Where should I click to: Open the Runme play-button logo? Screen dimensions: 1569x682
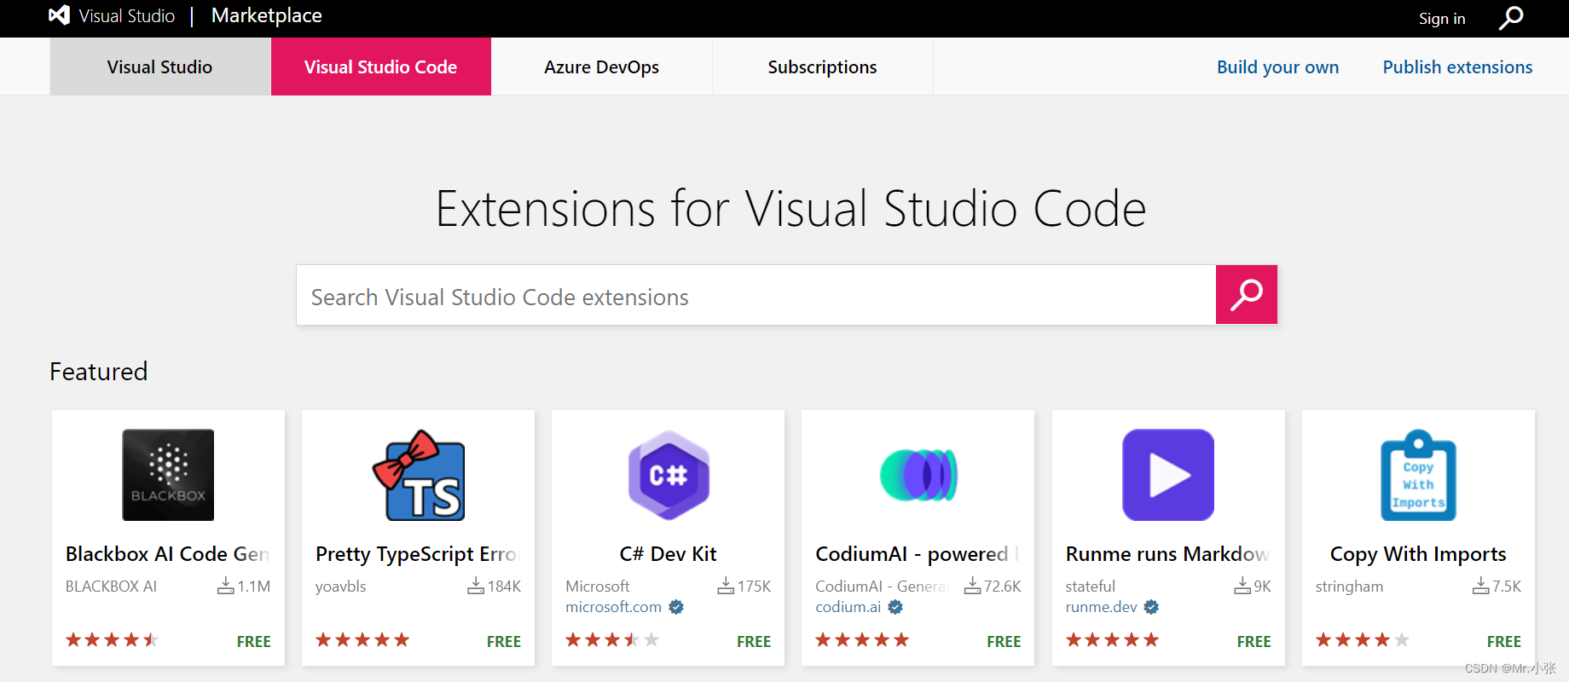(x=1168, y=475)
